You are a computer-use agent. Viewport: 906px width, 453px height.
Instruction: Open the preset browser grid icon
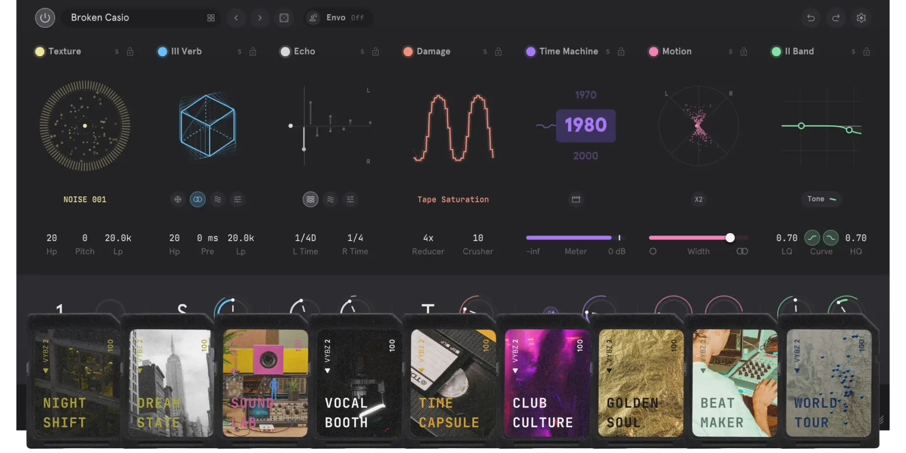coord(211,18)
